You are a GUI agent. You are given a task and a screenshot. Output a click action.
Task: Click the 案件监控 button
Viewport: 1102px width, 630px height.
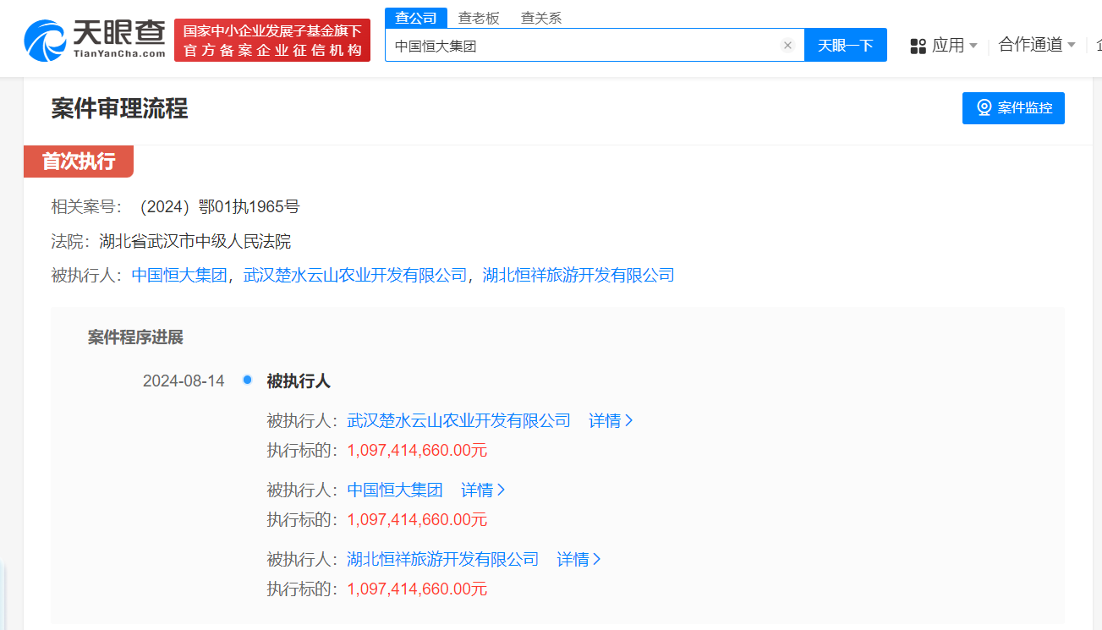point(1013,107)
